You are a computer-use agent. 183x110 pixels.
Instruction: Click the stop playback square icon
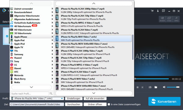pos(138,87)
